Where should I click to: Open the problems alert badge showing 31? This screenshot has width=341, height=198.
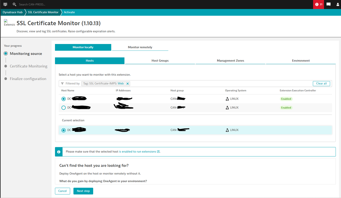[x=318, y=4]
